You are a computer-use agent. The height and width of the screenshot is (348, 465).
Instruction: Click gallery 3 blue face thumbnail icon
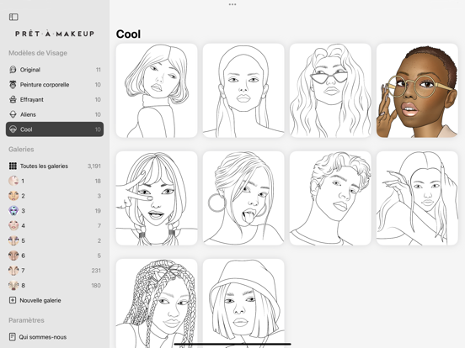click(13, 211)
